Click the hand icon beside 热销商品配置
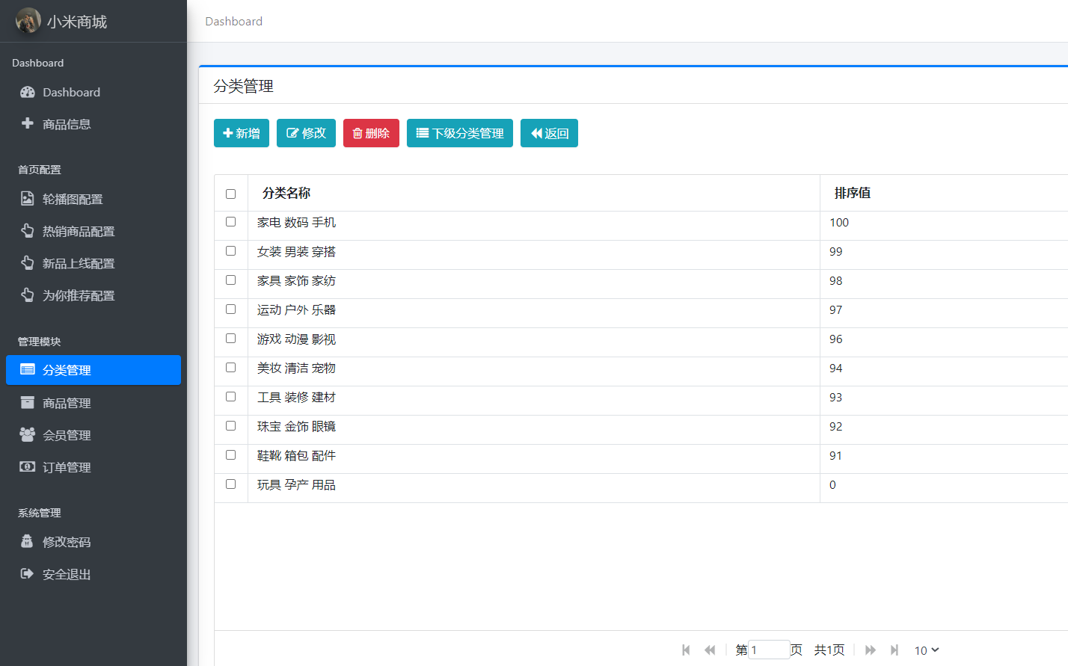Viewport: 1068px width, 666px height. coord(28,230)
